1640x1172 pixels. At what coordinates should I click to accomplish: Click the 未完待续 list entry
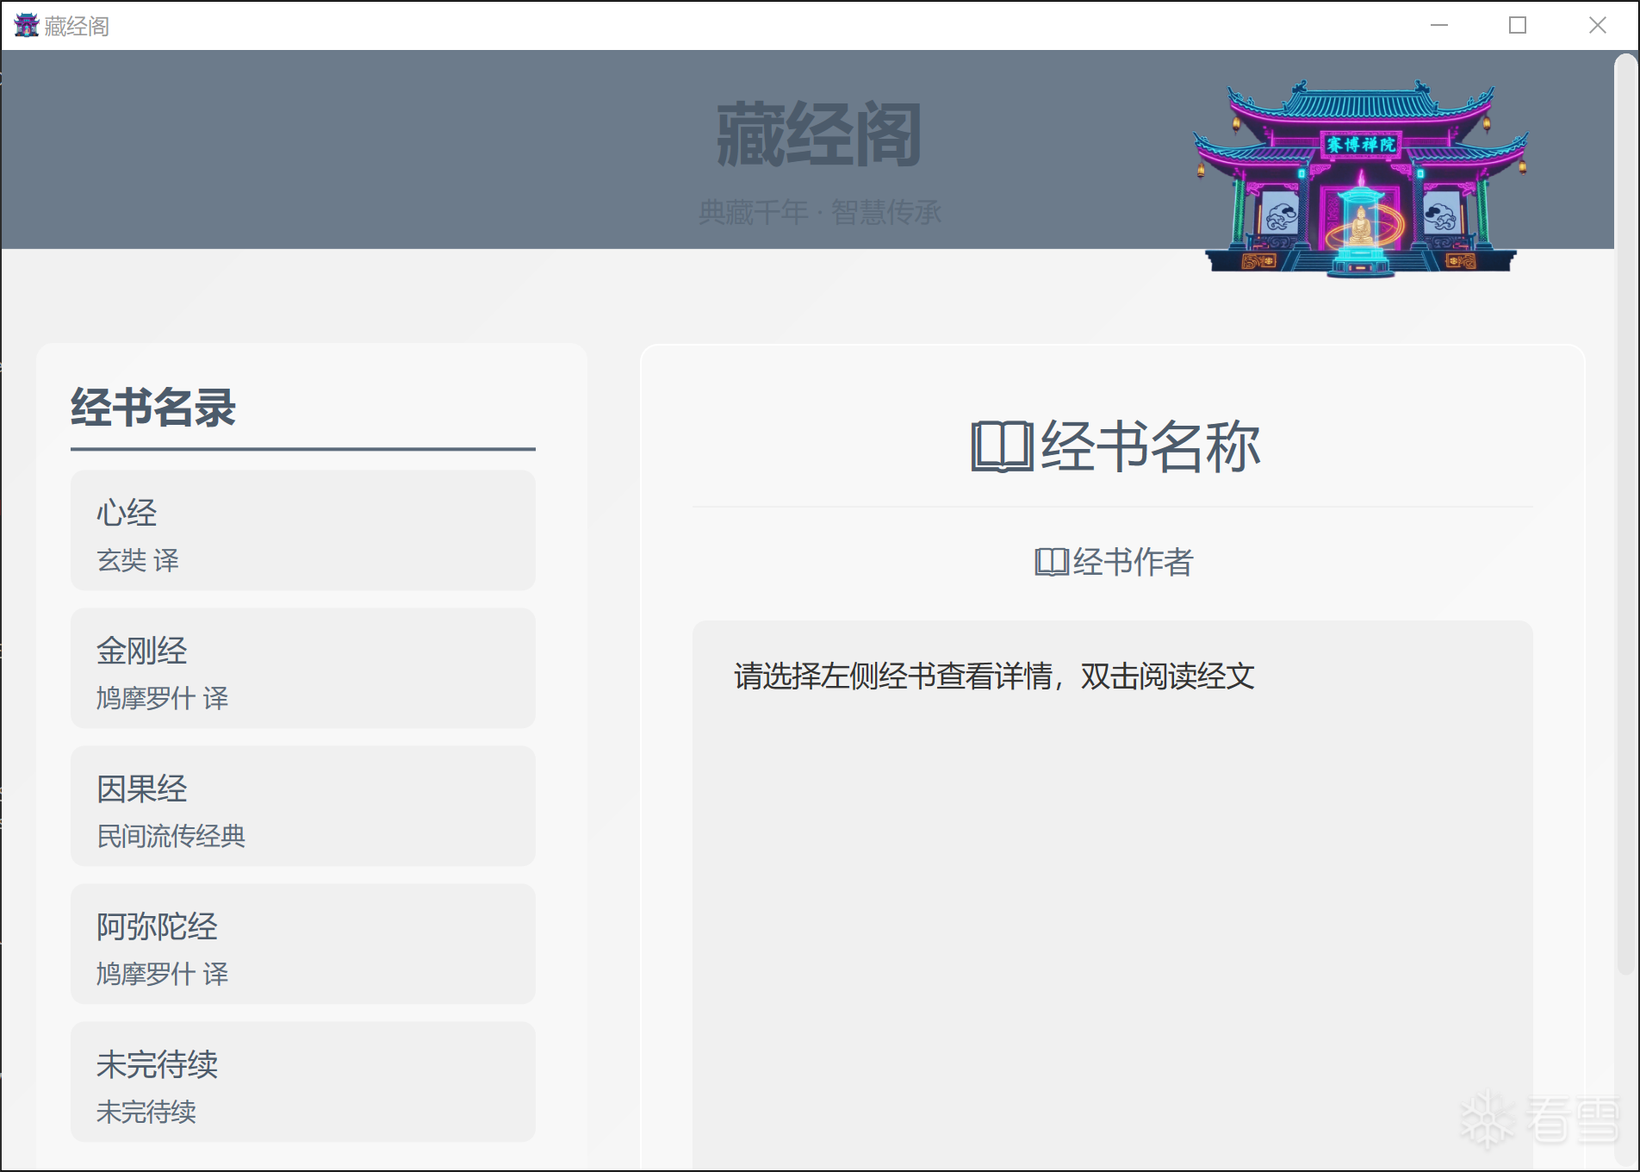(302, 1082)
